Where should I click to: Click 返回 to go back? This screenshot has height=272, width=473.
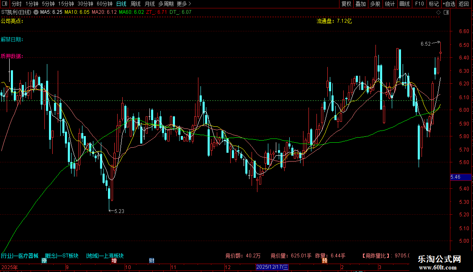pos(464,4)
